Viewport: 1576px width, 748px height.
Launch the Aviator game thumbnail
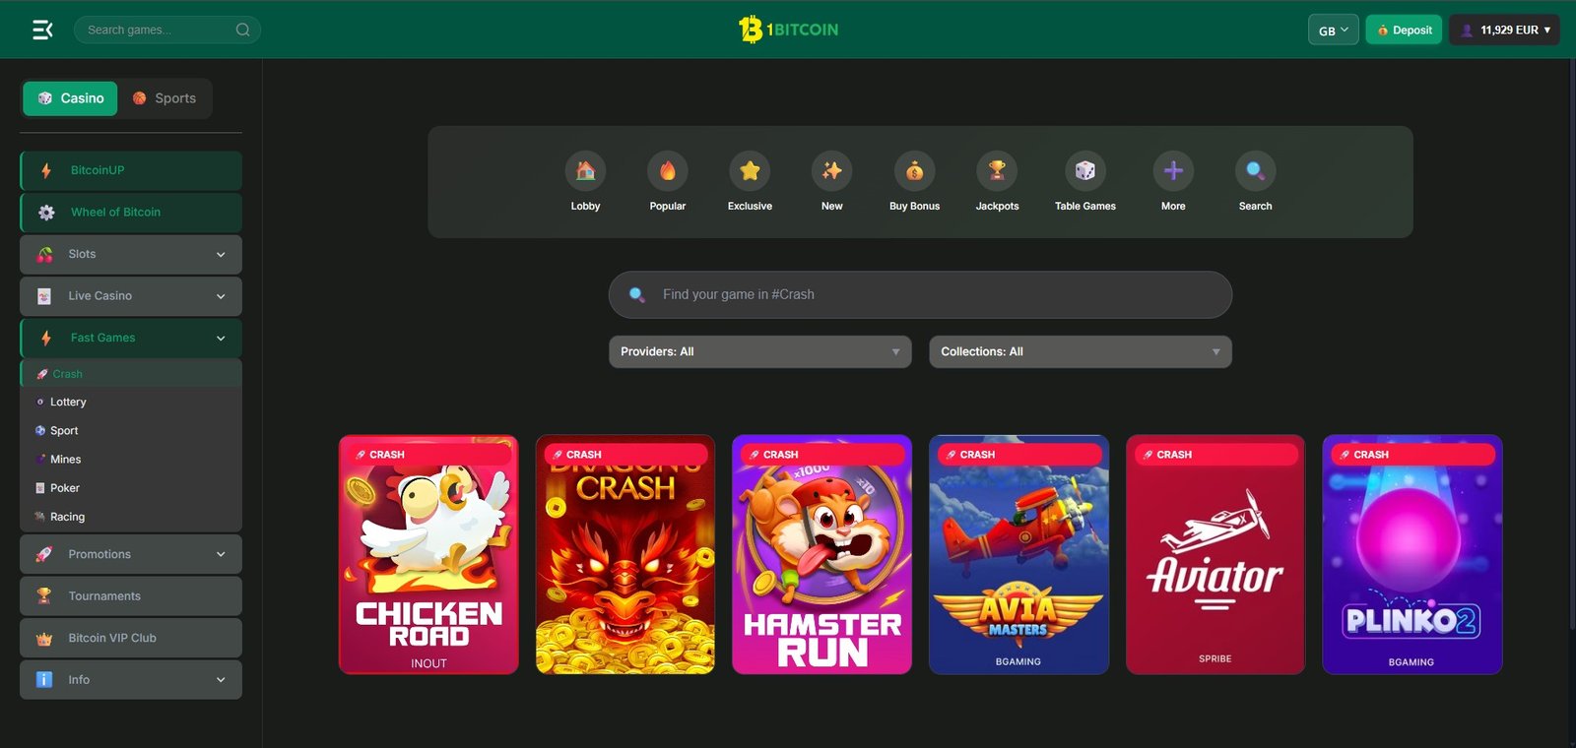click(x=1215, y=554)
